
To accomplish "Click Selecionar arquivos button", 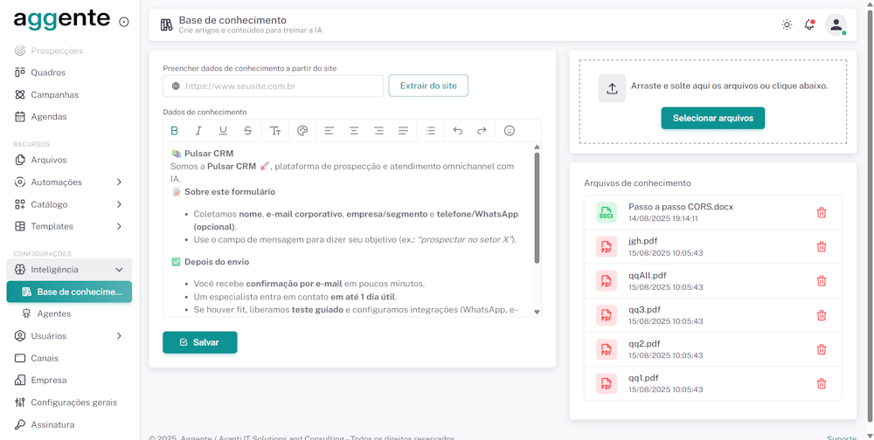I will 713,118.
